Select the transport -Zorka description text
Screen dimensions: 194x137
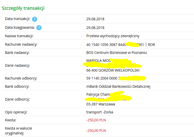(100, 112)
